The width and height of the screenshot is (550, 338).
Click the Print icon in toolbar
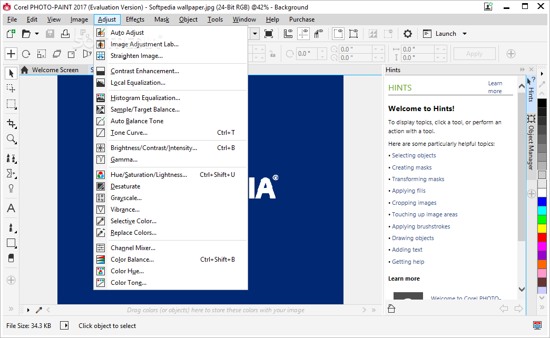(x=65, y=34)
